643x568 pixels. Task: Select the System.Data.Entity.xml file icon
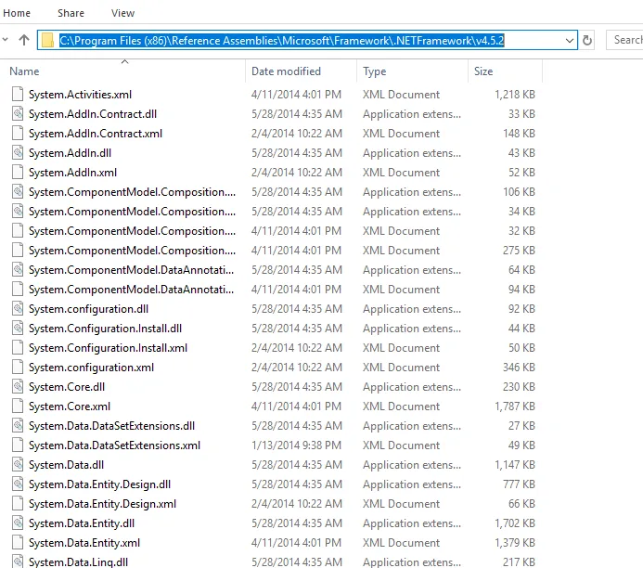coord(18,542)
